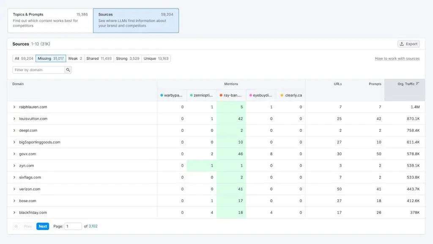The width and height of the screenshot is (433, 244).
Task: Show All 59,204 sources filter
Action: click(x=24, y=58)
